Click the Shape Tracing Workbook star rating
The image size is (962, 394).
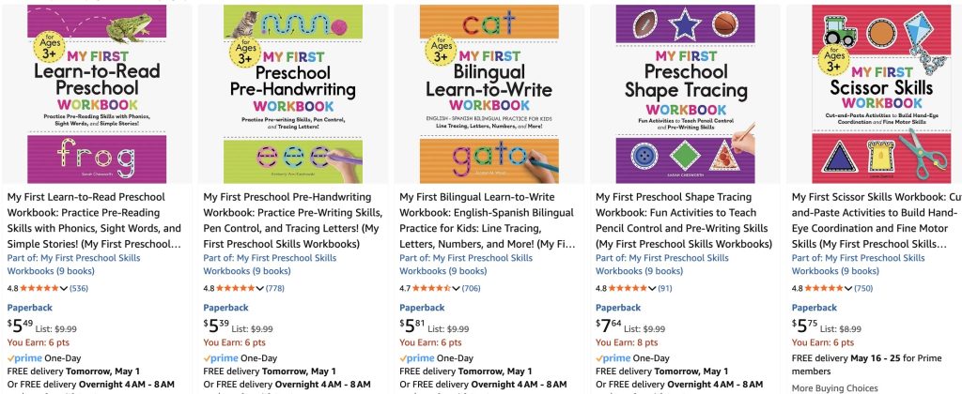[x=627, y=288]
